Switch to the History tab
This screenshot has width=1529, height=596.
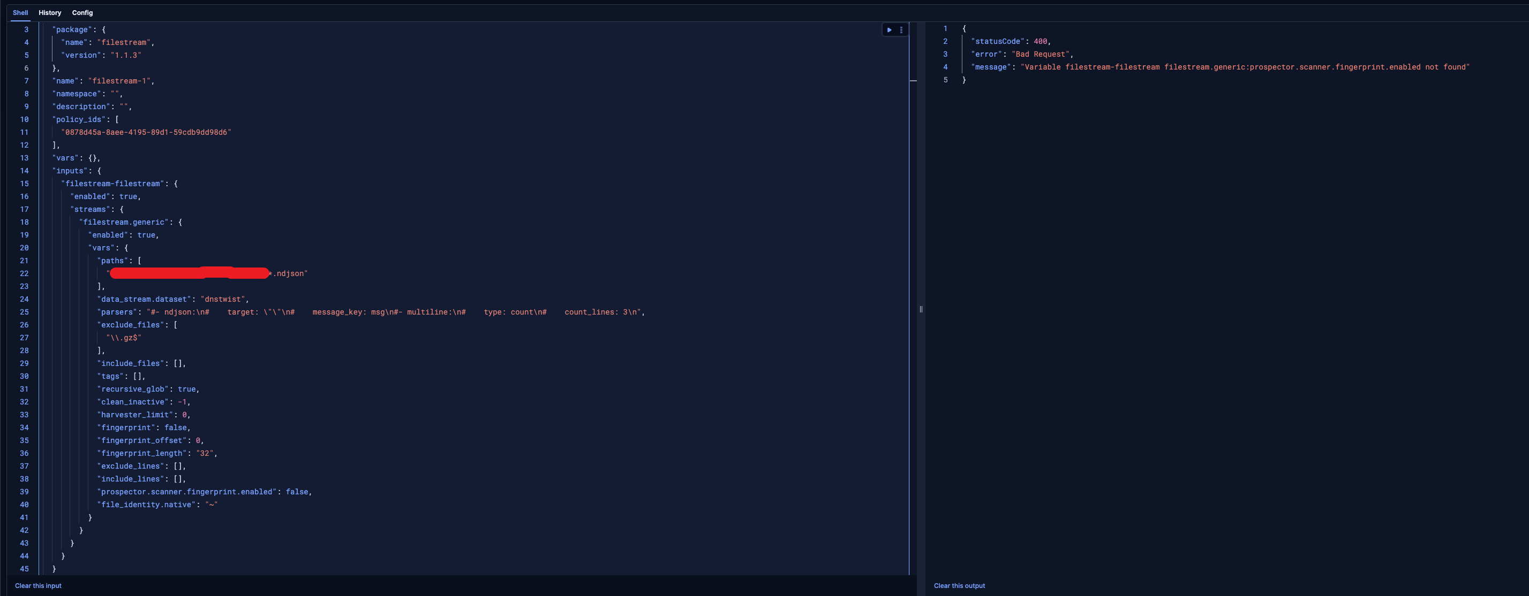tap(50, 12)
